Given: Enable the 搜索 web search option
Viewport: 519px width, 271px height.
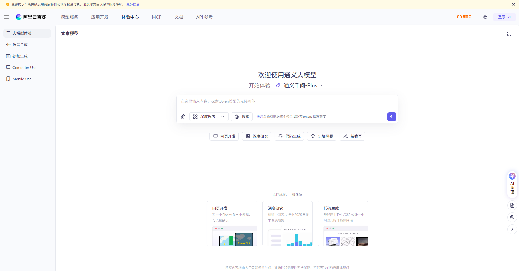Looking at the screenshot, I should 241,116.
